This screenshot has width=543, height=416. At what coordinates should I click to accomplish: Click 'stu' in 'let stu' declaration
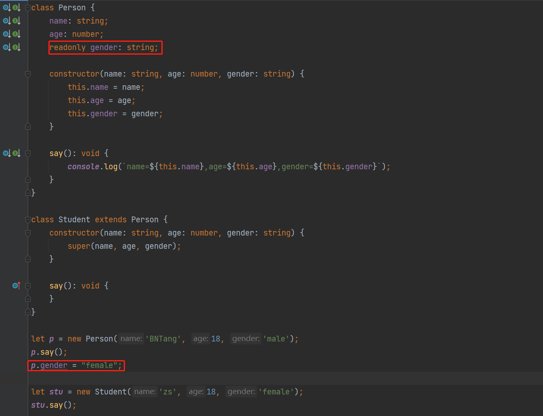click(56, 392)
